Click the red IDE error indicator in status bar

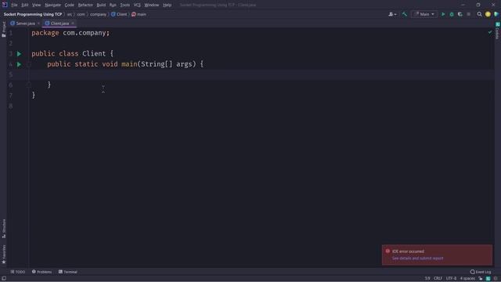click(496, 279)
